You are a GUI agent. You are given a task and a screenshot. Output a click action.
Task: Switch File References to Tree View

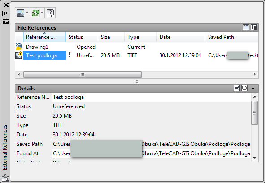(x=254, y=27)
